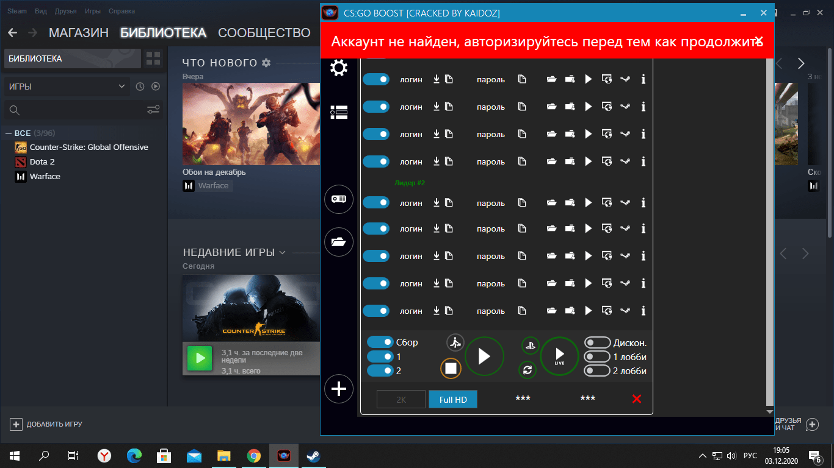Switch to the МАГАЗИН tab
The image size is (834, 468).
(x=78, y=33)
